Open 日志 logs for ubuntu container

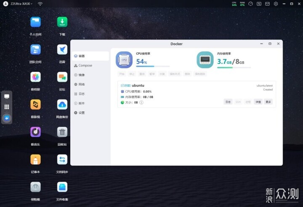point(228,102)
